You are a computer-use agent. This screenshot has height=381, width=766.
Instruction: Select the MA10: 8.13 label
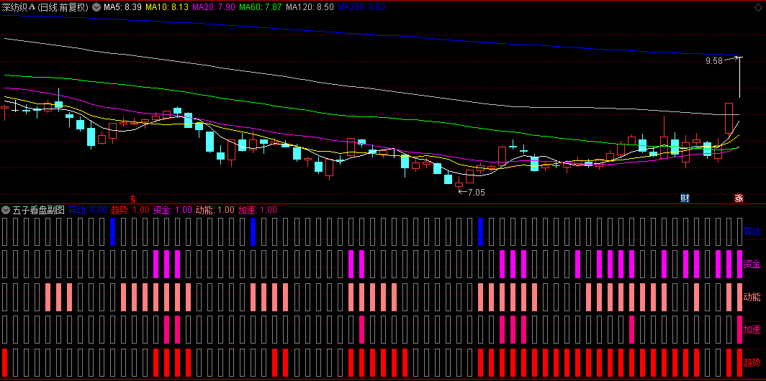(167, 7)
